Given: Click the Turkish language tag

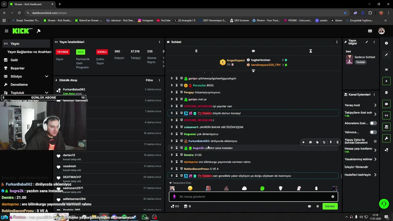Looking at the screenshot, I should (360, 62).
